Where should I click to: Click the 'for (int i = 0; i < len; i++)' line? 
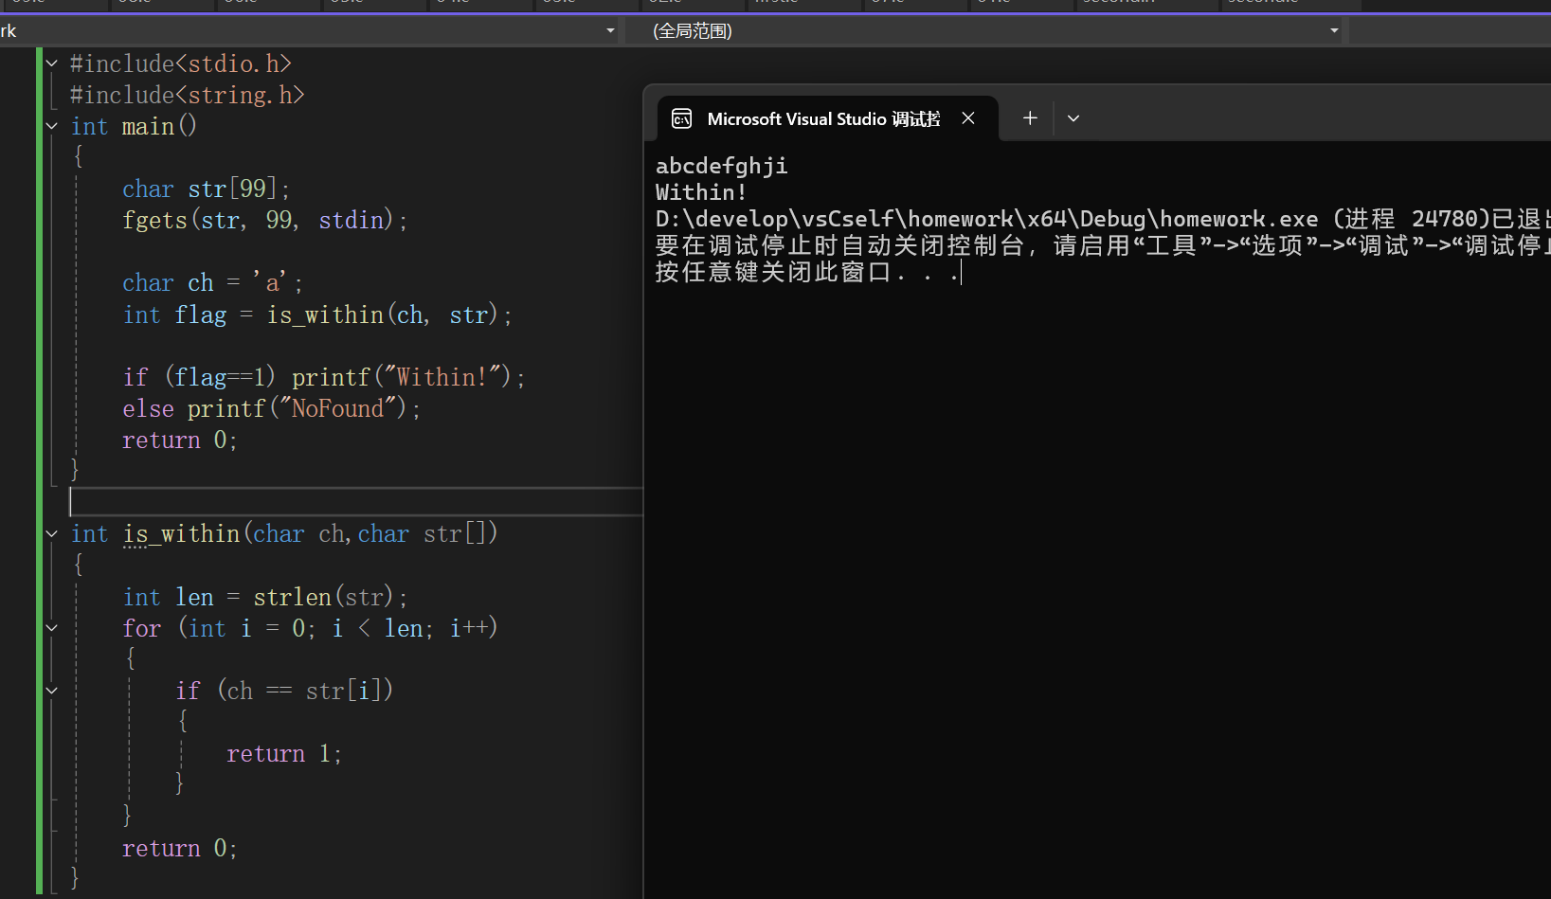click(310, 628)
